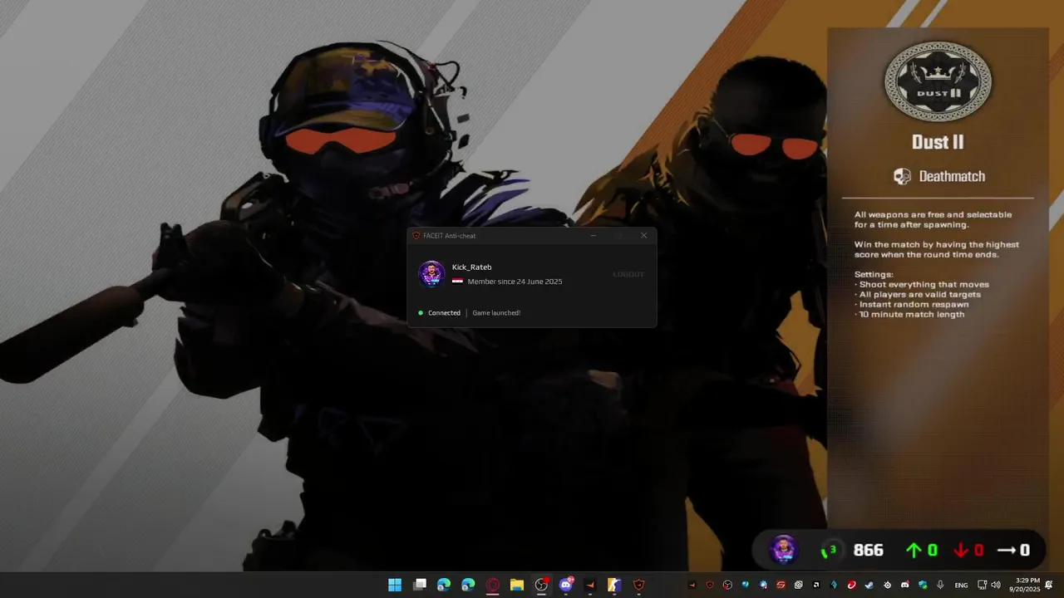1064x598 pixels.
Task: Click the white right arrow counter
Action: [1013, 550]
